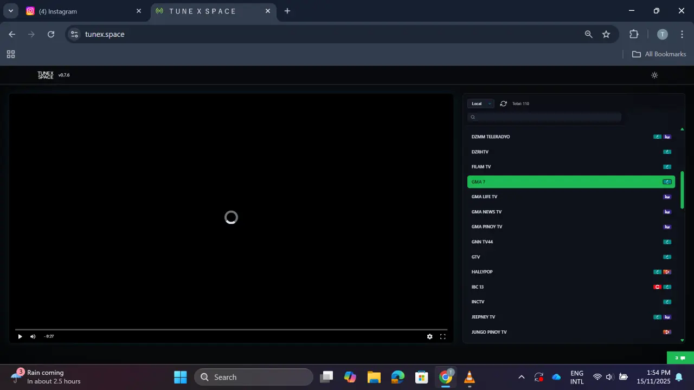694x390 pixels.
Task: Click purple source badge on GMA LIFE TV
Action: tap(667, 197)
